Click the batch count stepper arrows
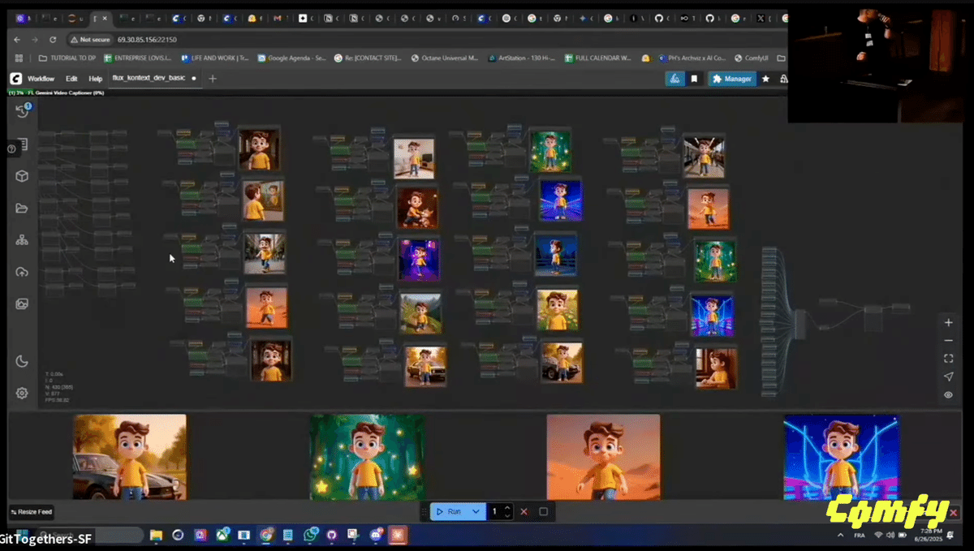This screenshot has width=974, height=551. coord(507,511)
